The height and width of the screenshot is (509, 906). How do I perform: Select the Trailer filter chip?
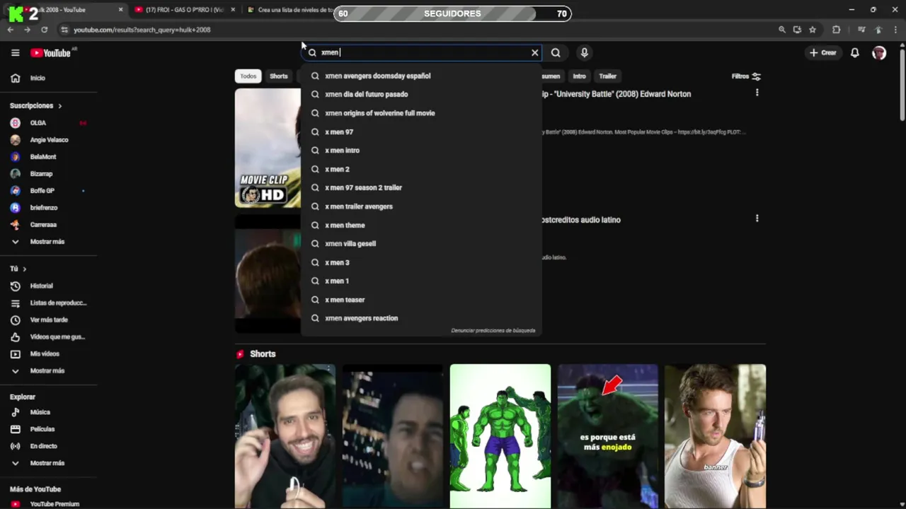click(x=607, y=76)
